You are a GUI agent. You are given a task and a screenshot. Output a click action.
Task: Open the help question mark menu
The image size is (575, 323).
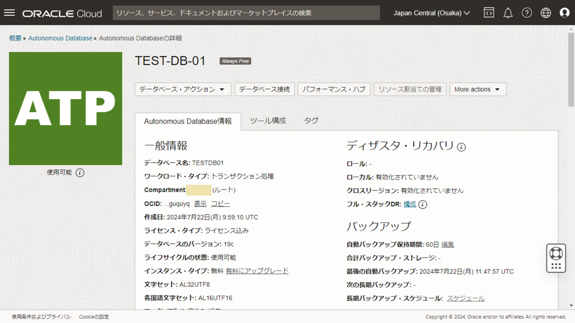[x=527, y=13]
